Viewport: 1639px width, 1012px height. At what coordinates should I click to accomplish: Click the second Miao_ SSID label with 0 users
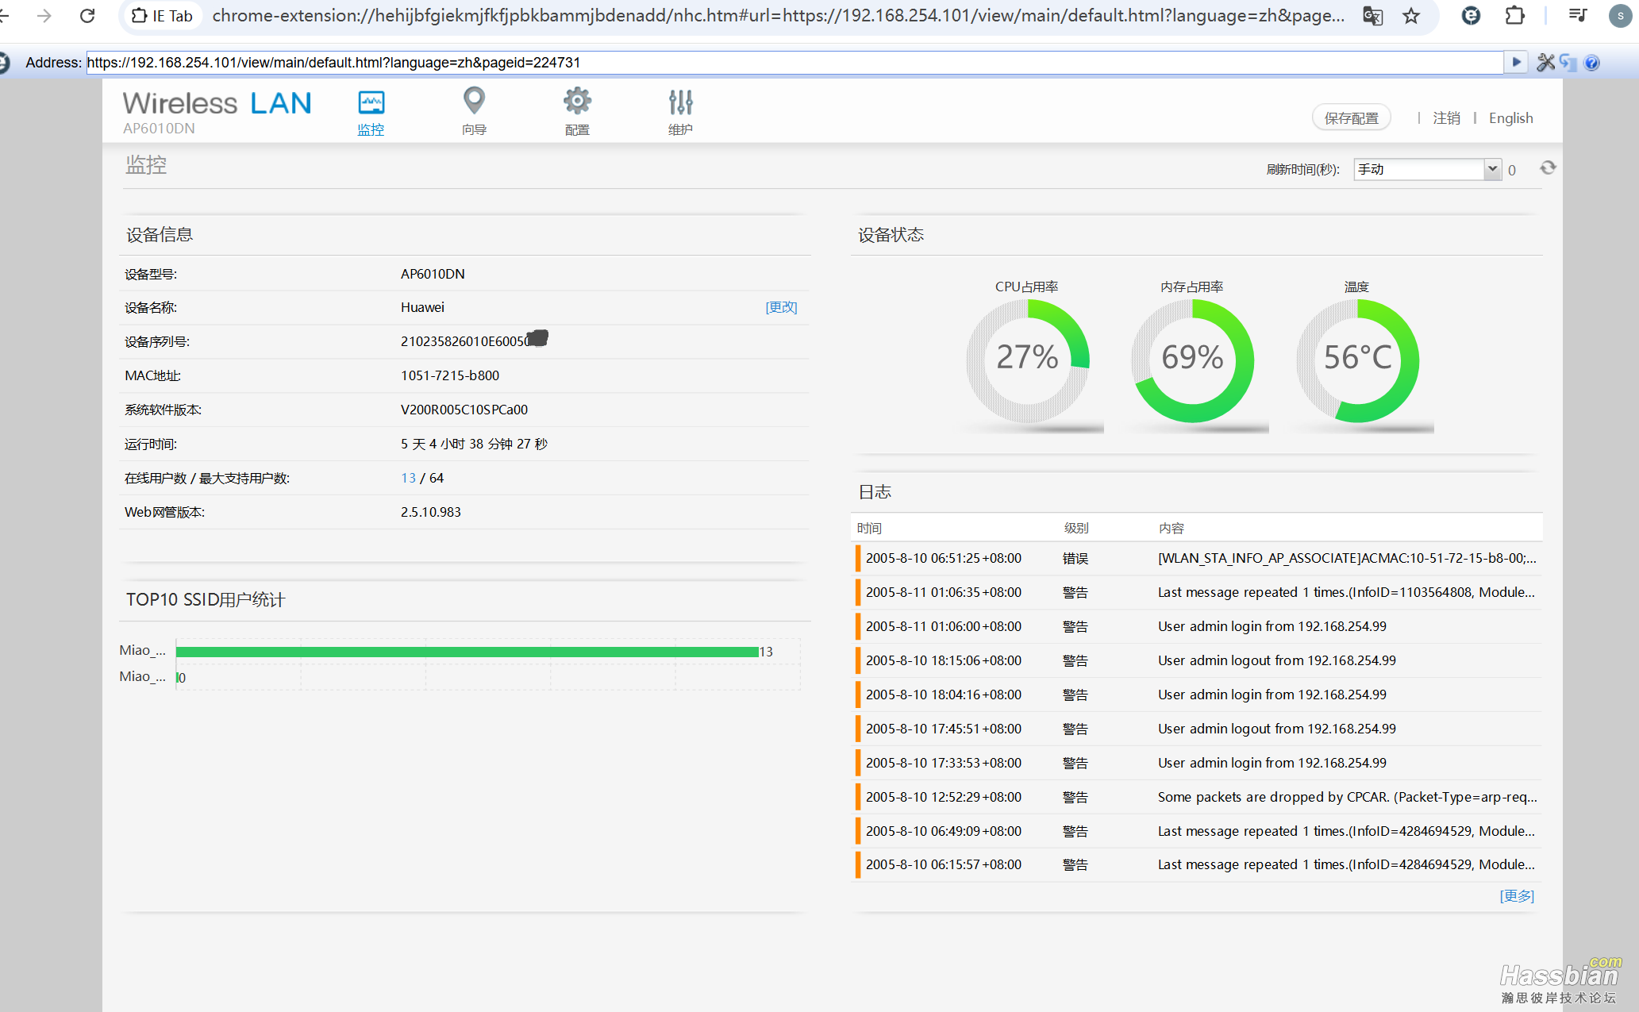(142, 677)
